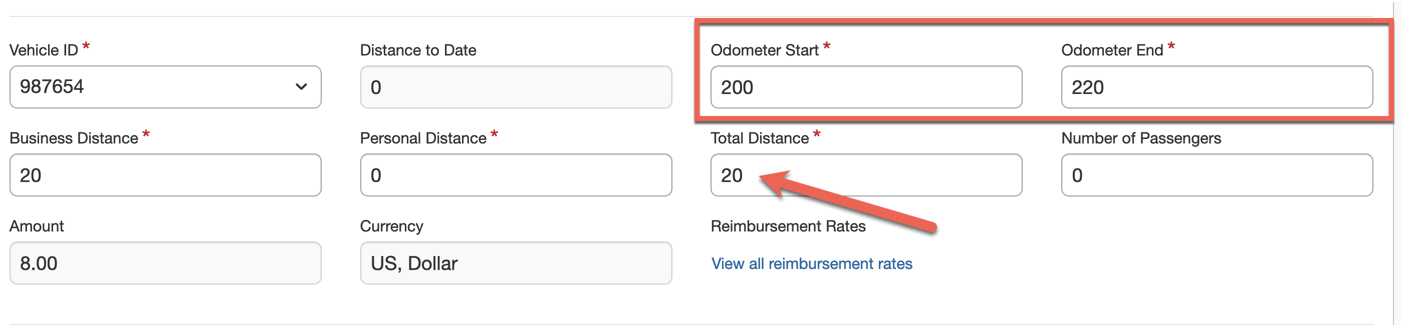Click the Total Distance field showing 20
Image resolution: width=1403 pixels, height=328 pixels.
[866, 175]
